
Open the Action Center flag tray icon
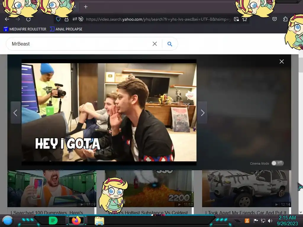[256, 220]
